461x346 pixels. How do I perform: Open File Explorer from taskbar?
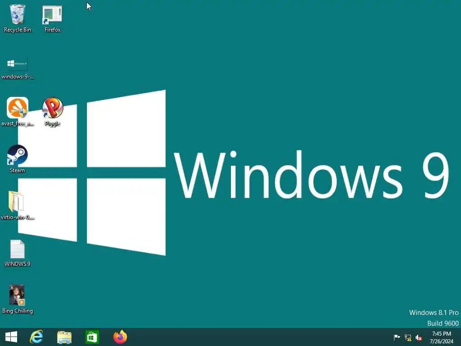(64, 337)
